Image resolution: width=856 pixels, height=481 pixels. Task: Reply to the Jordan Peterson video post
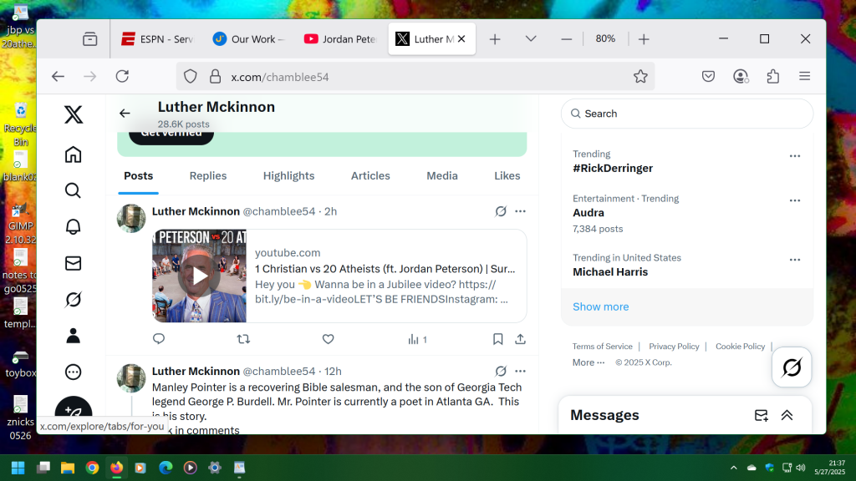tap(159, 339)
